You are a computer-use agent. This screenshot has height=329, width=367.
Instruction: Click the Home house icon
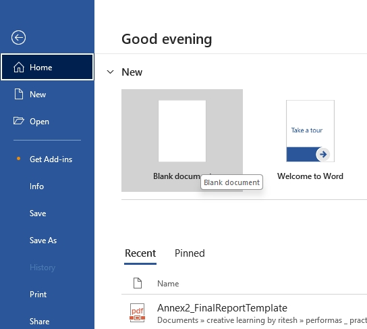pos(19,68)
